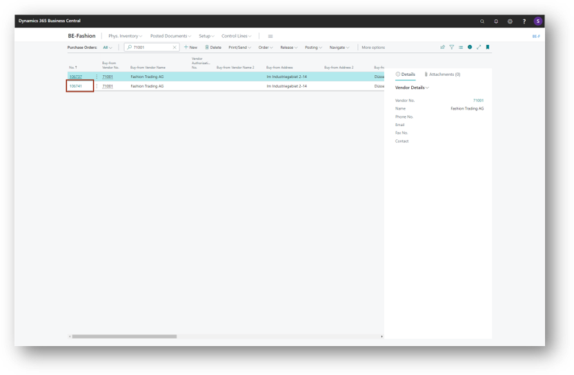Click the New button
574x375 pixels.
190,47
